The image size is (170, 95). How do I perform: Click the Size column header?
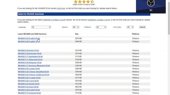click(x=77, y=34)
